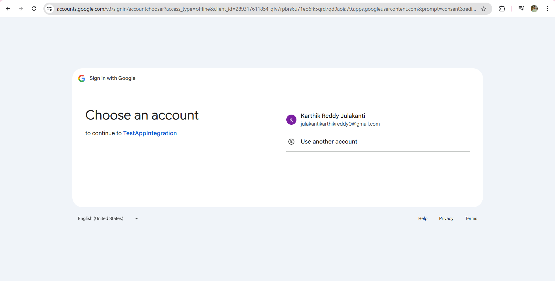555x281 pixels.
Task: Open the media controls icon
Action: pyautogui.click(x=521, y=9)
